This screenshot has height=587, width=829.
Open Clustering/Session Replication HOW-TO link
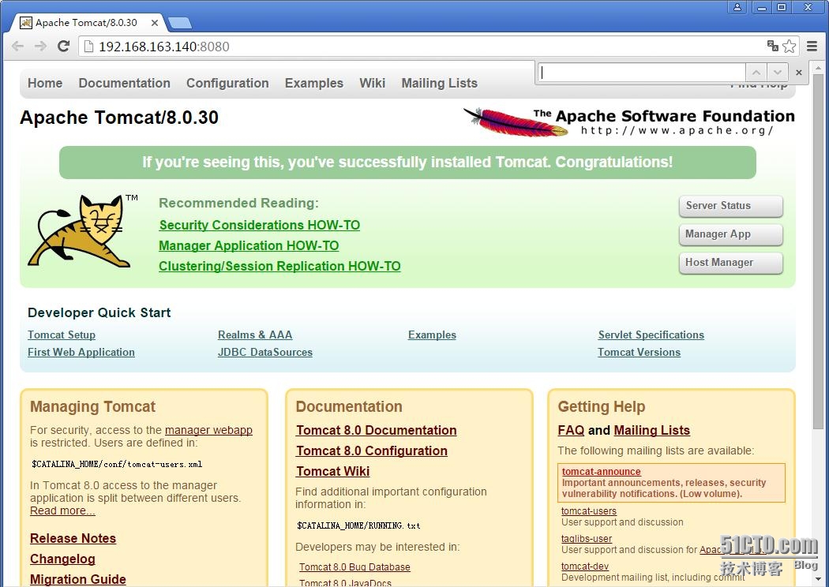[279, 267]
